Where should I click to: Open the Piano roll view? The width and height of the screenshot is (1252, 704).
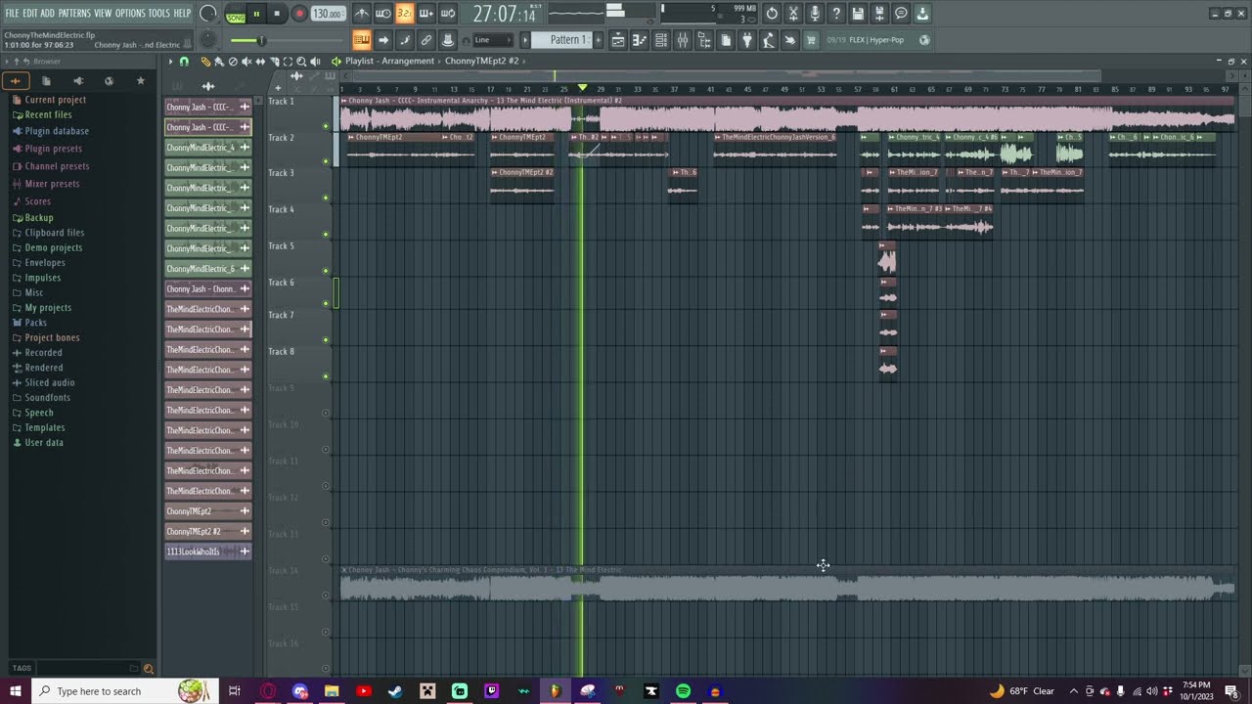(x=640, y=40)
